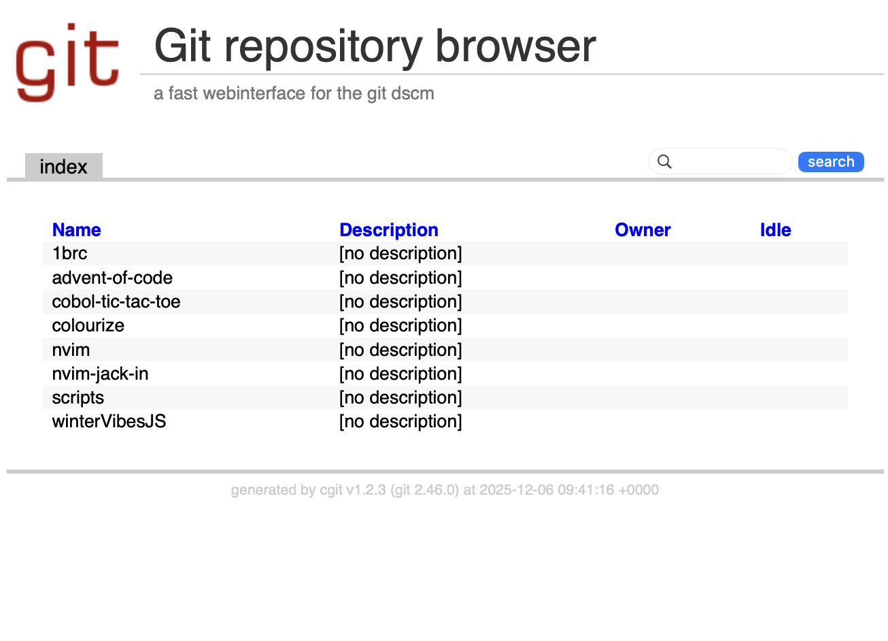Open the cobol-tic-tac-toe repository

[116, 301]
